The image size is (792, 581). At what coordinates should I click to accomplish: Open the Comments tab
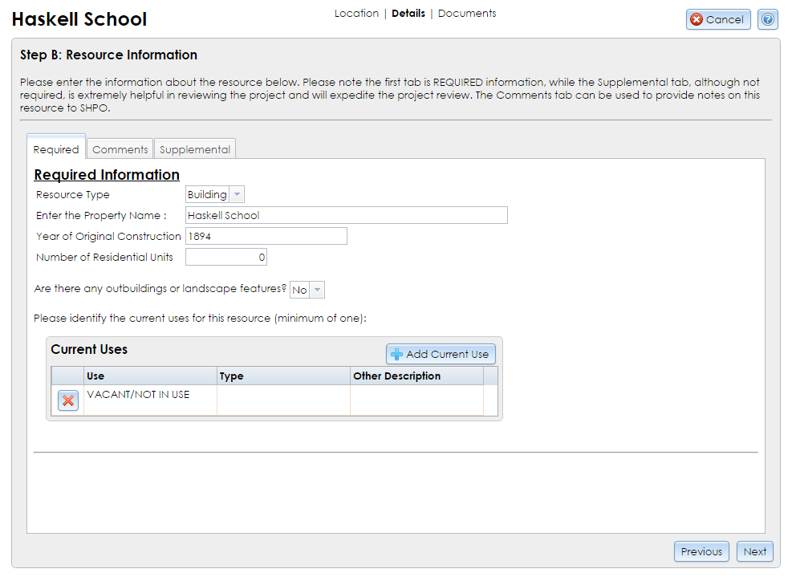pos(120,148)
